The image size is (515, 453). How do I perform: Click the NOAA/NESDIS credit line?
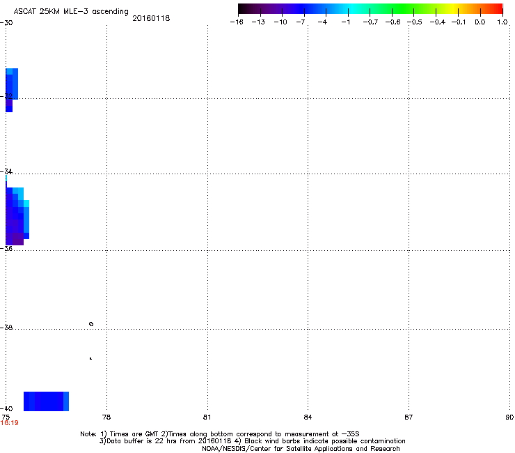coord(301,449)
